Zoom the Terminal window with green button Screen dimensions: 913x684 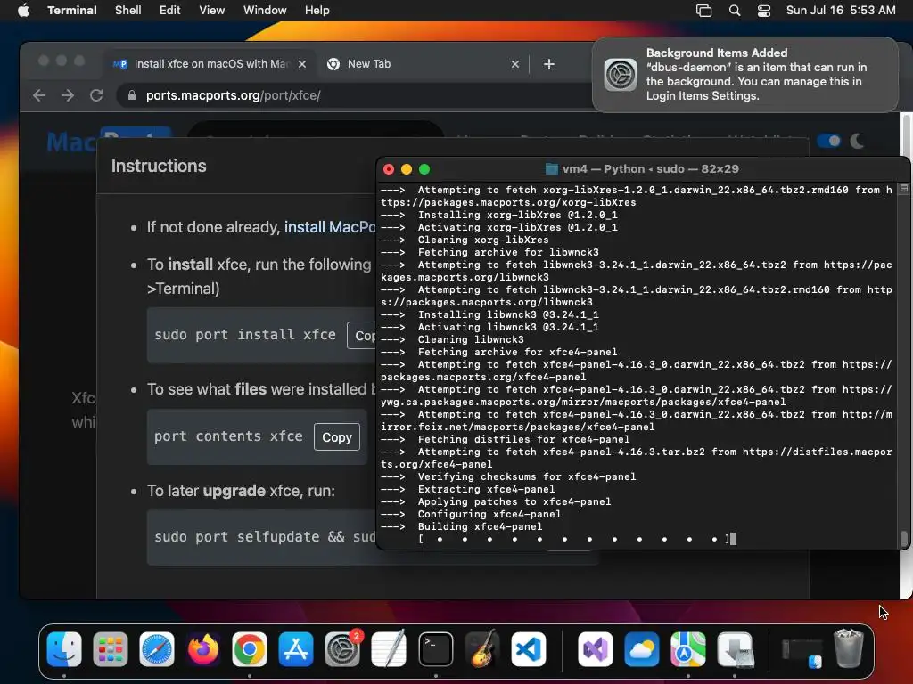[x=424, y=169]
